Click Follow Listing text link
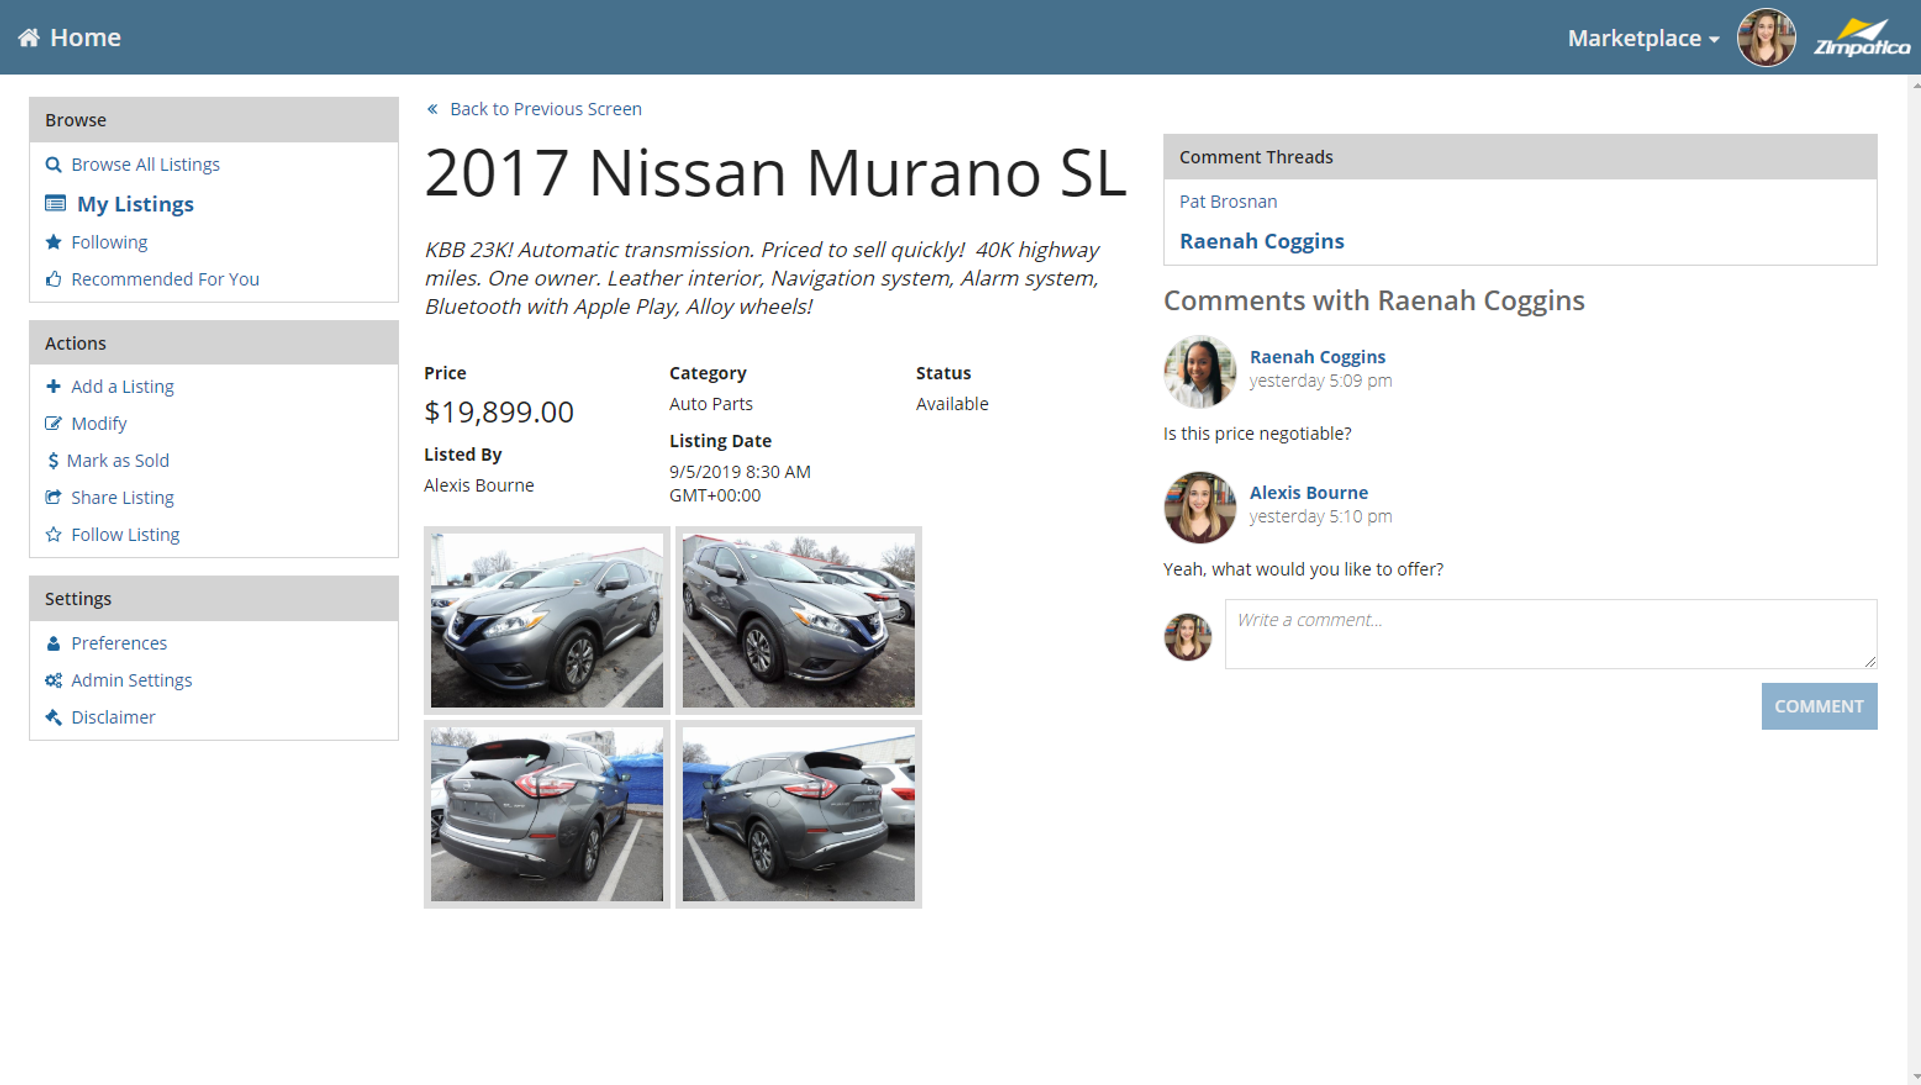Screen dimensions: 1921x1085 pos(125,535)
